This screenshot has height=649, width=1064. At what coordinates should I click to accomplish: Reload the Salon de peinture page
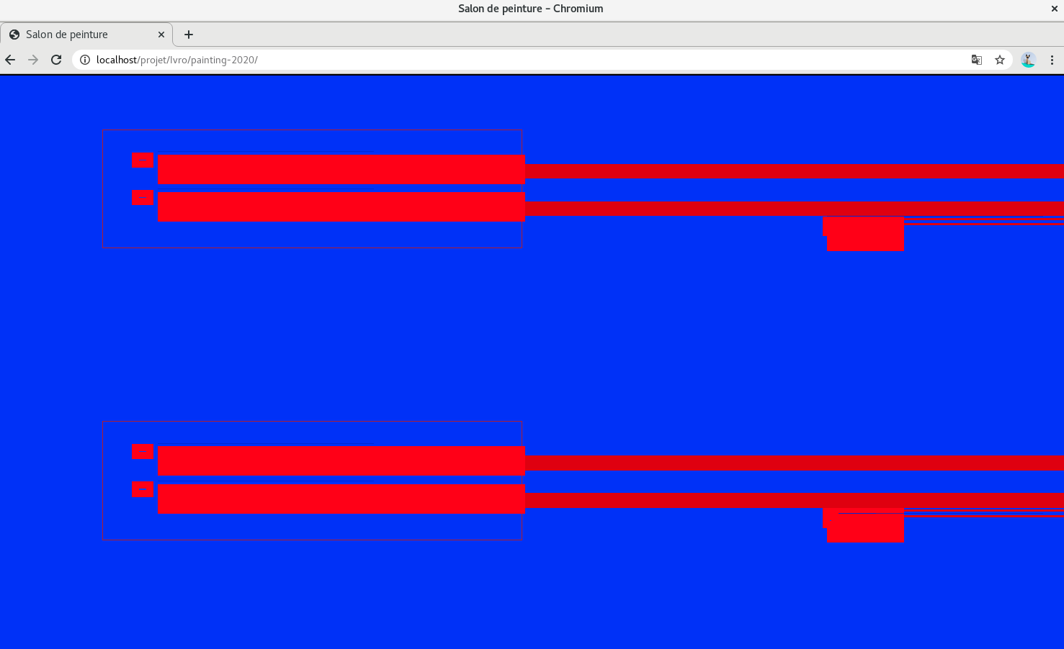click(x=56, y=60)
